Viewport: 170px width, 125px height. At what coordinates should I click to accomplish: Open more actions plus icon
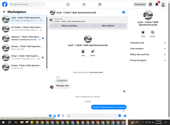(x=50, y=115)
